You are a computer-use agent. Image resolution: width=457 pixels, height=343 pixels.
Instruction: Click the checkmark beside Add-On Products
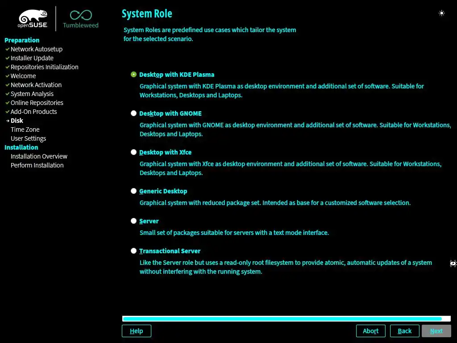7,112
